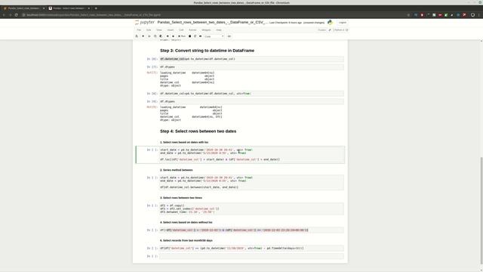Click the Python 3 kernel indicator

340,30
